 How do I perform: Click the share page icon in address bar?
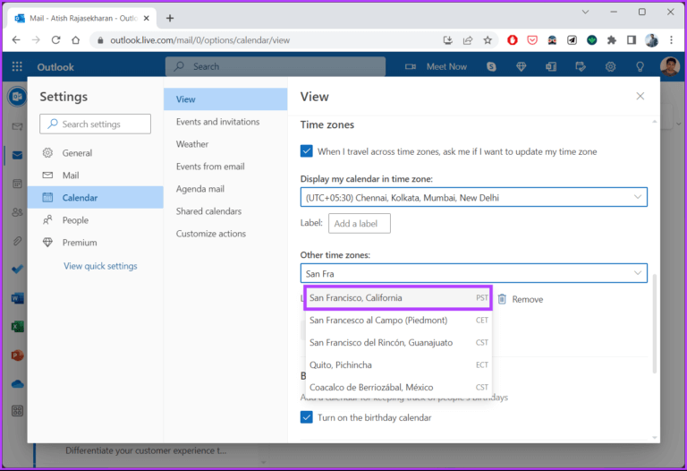[x=468, y=40]
